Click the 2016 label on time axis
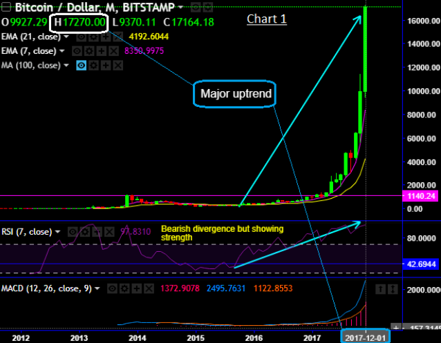 (254, 337)
